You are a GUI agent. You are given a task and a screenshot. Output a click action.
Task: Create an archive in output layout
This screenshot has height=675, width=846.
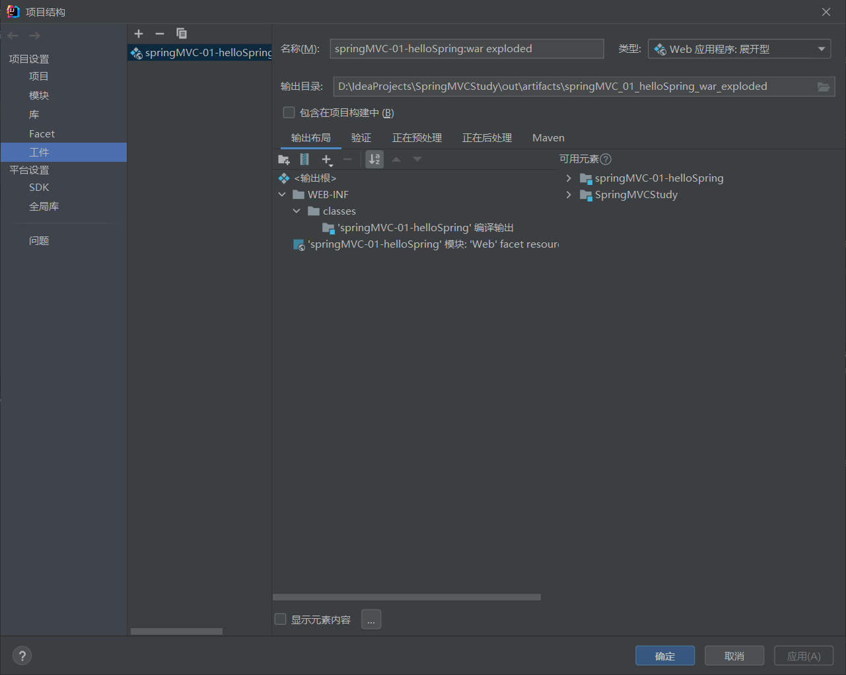click(304, 159)
